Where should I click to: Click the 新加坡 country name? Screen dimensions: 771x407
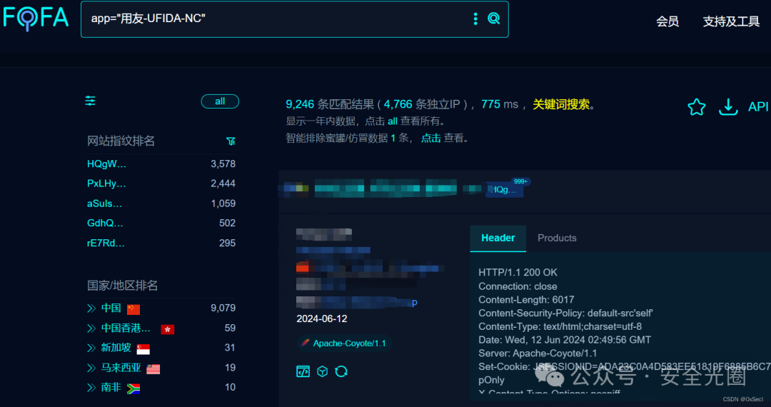pos(116,348)
